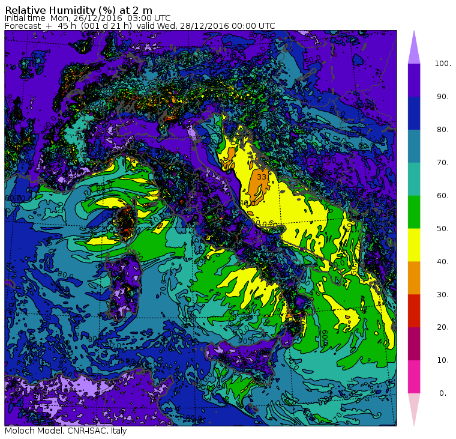
Task: Click the '60.' legend label
Action: tap(443, 196)
